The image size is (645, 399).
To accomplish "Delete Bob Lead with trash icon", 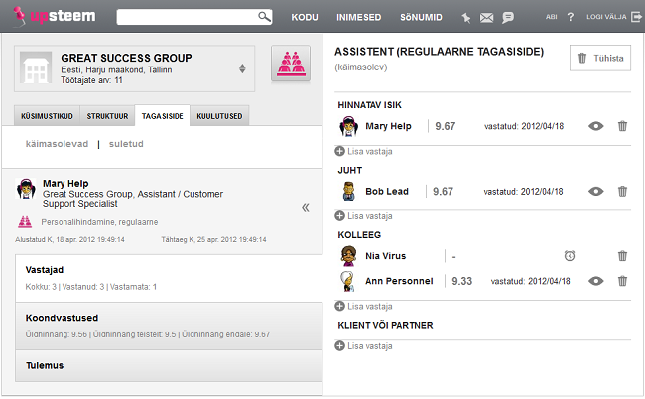I will coord(622,191).
